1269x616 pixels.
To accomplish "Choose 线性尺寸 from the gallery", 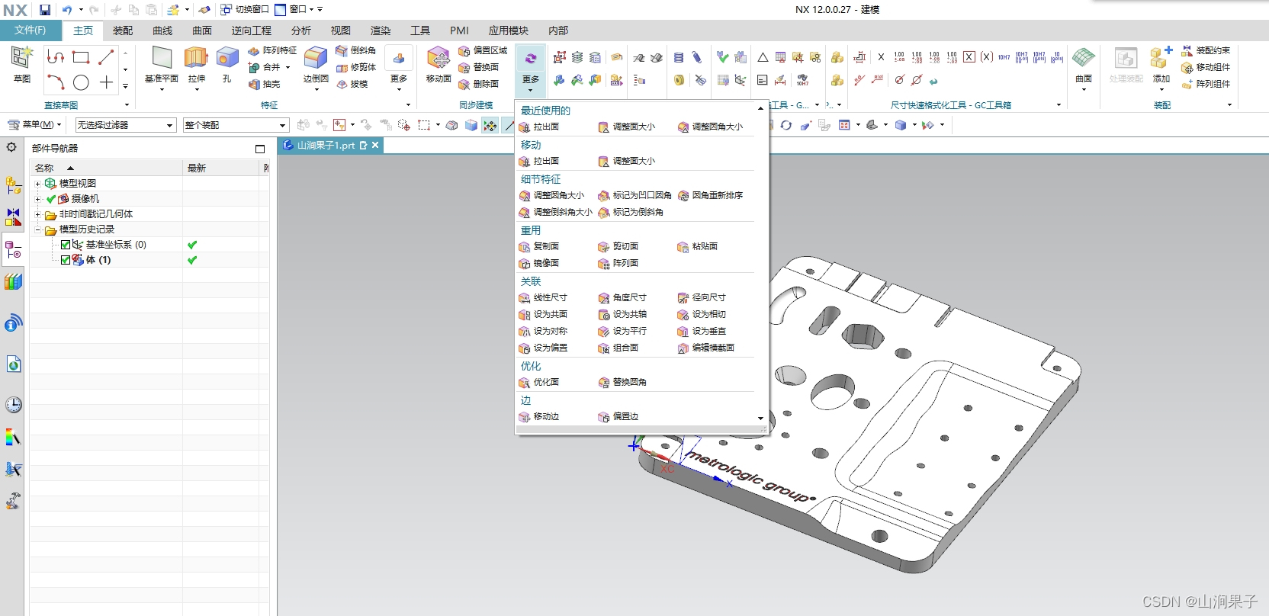I will pos(549,297).
